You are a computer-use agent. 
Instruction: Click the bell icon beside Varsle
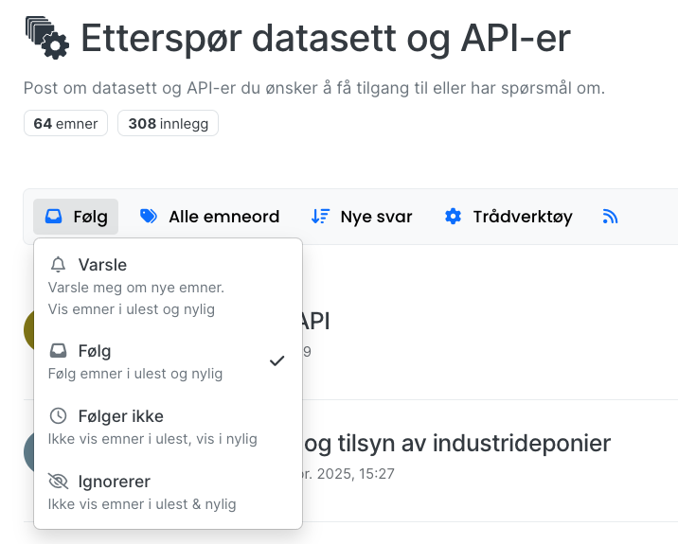coord(58,265)
